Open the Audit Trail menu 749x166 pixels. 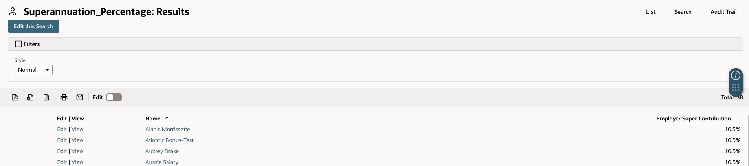click(x=723, y=12)
